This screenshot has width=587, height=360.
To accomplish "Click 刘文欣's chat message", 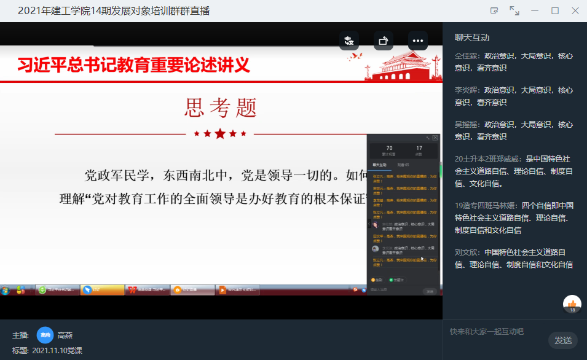I will (x=514, y=258).
